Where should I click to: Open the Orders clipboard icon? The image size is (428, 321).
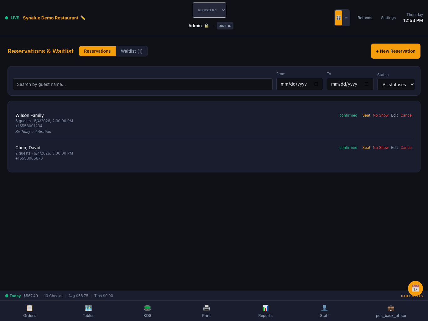[x=29, y=308]
